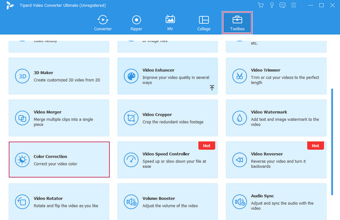
Task: Open the Volume Booster title
Action: [159, 198]
